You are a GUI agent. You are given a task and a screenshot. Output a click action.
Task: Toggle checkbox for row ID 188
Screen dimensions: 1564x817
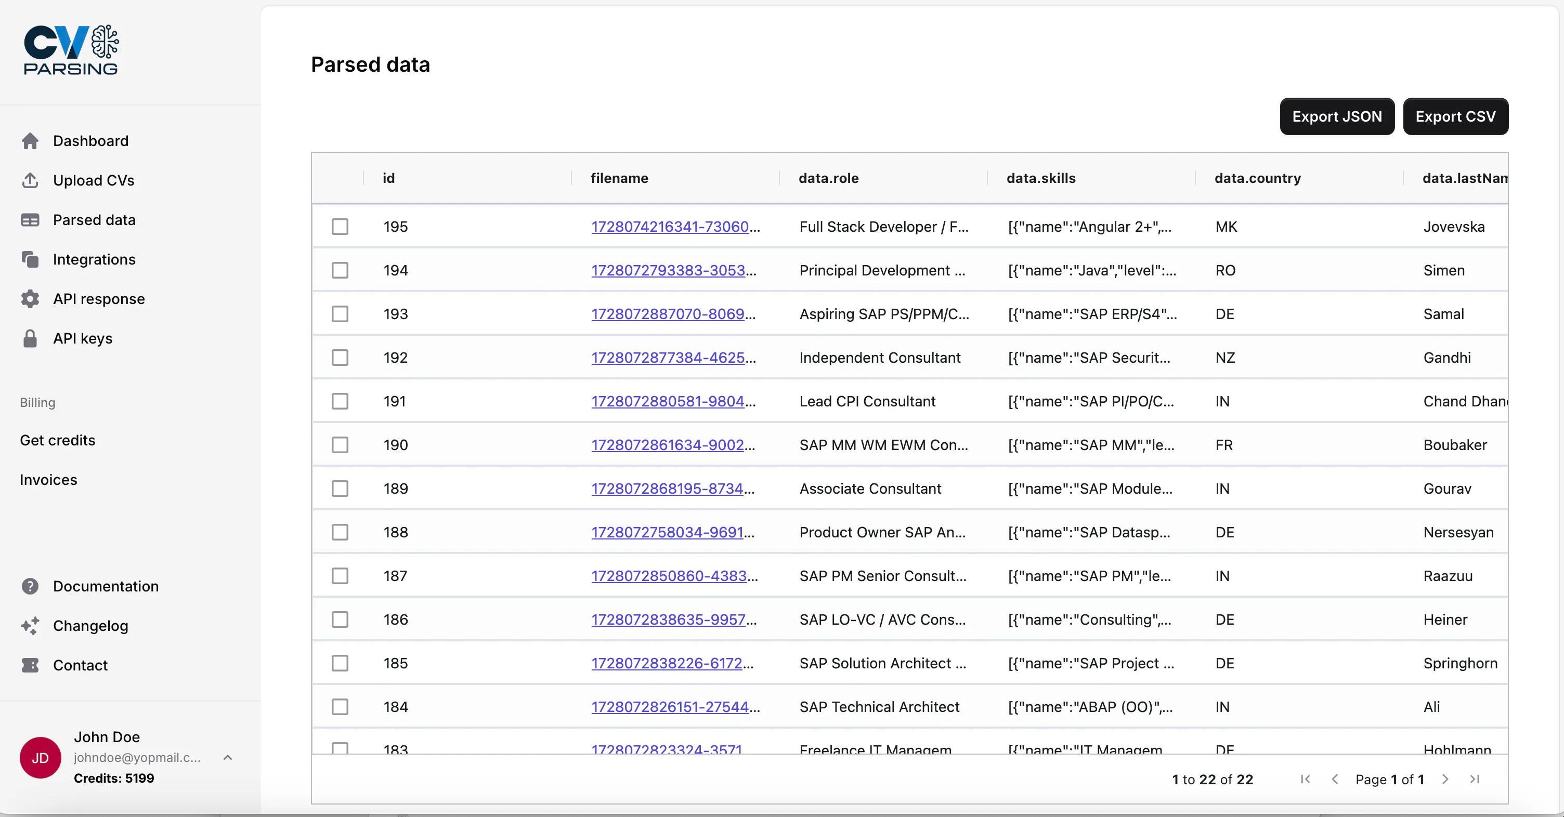point(340,532)
